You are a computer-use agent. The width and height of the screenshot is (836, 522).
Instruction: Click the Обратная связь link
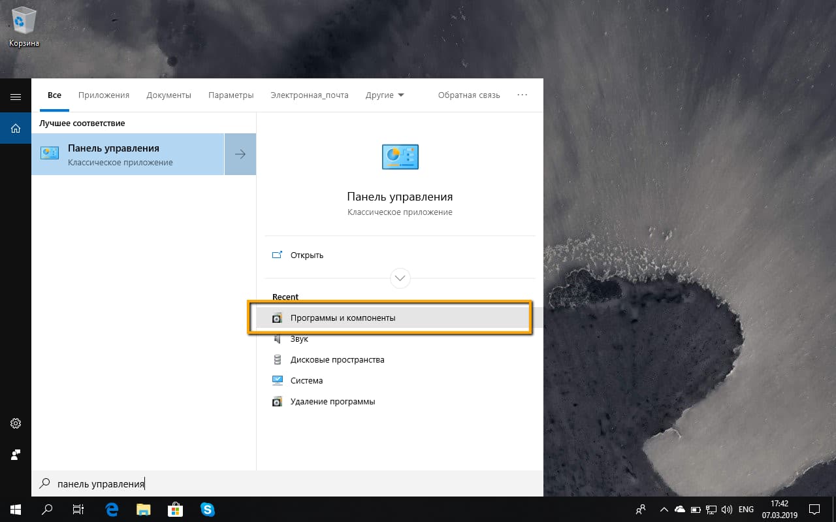[469, 95]
